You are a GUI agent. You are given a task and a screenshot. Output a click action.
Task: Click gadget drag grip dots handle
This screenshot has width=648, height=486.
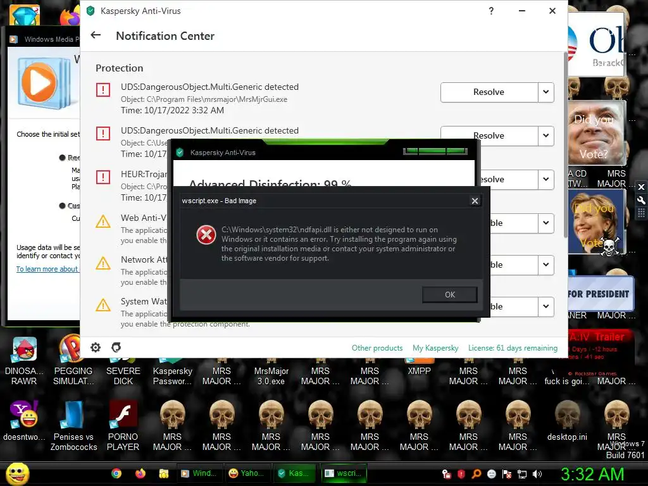pos(641,213)
